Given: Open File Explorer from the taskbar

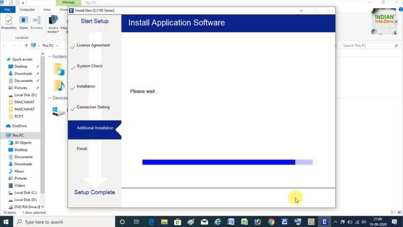Looking at the screenshot, I should (164, 222).
